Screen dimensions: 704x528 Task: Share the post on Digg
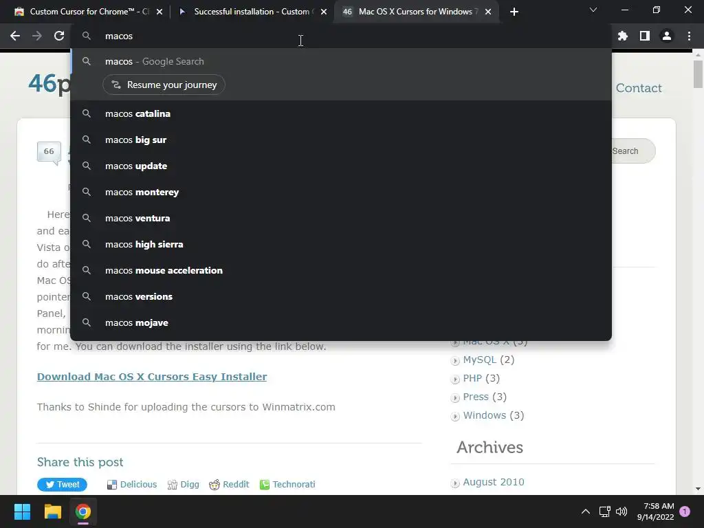[x=183, y=485]
